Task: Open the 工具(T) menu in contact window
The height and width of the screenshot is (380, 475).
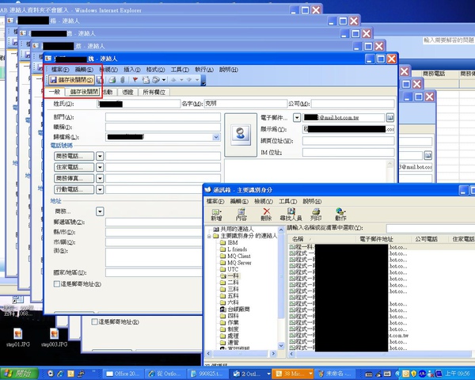Action: (180, 70)
